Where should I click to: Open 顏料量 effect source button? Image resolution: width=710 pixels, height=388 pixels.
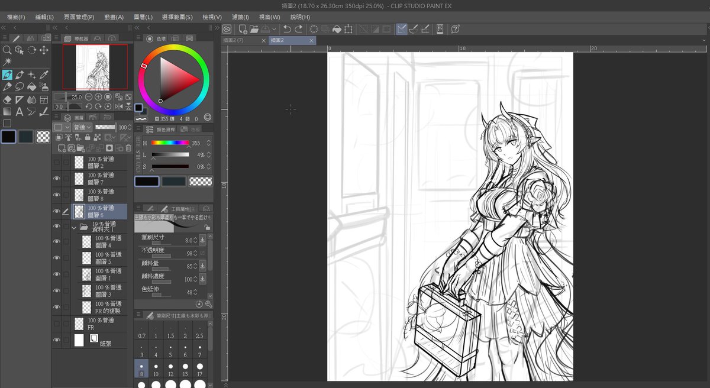point(202,266)
